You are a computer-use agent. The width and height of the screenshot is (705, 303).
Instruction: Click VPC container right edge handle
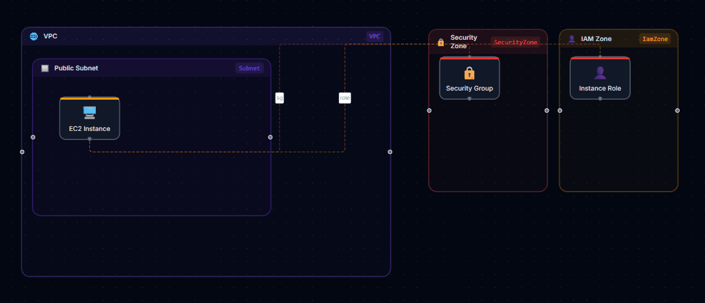tap(390, 152)
